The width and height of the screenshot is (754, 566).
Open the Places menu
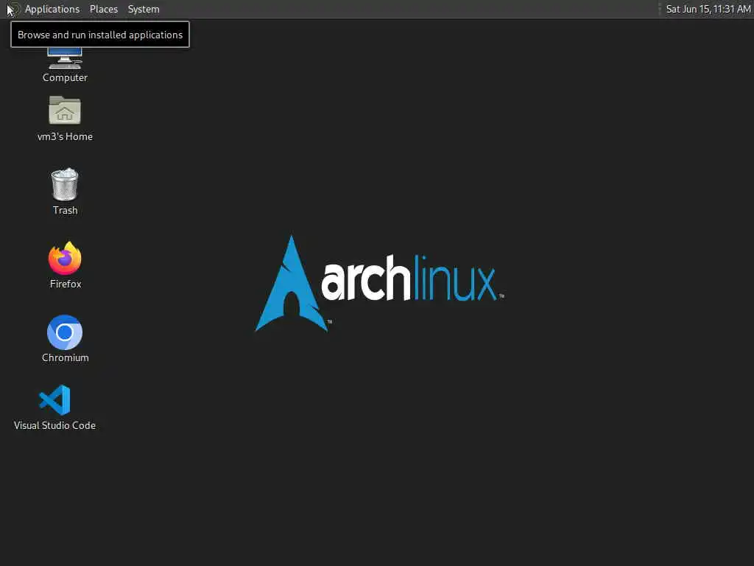click(x=103, y=9)
